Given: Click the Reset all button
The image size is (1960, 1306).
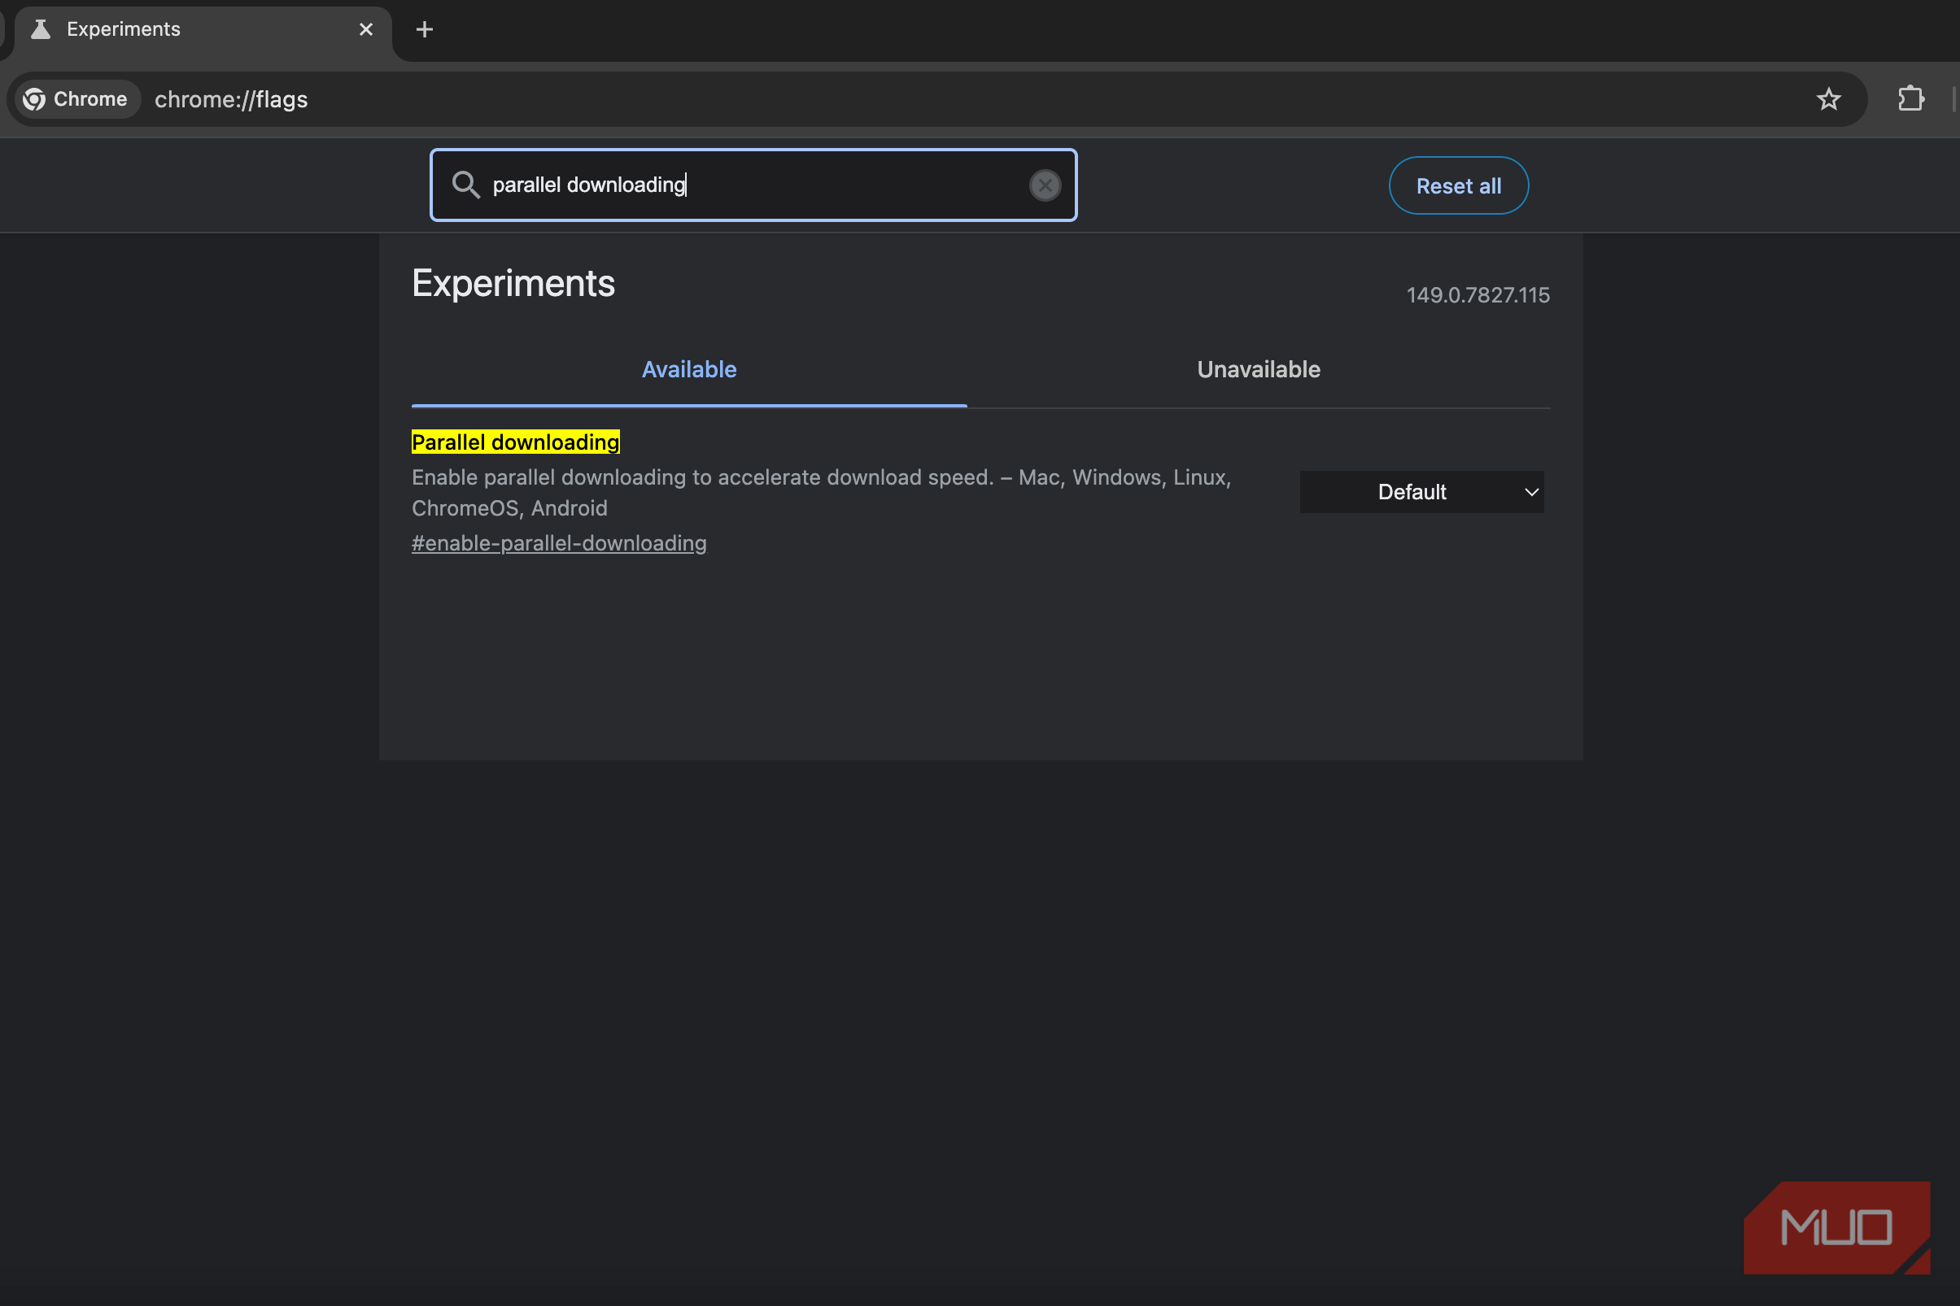Looking at the screenshot, I should click(x=1458, y=185).
